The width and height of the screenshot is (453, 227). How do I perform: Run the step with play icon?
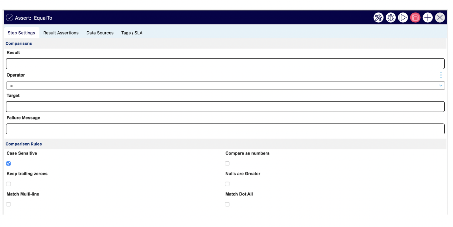(403, 18)
